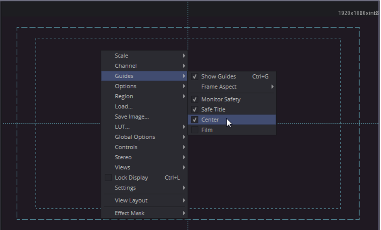Toggle the Show Guides checkbox
This screenshot has height=230, width=381.
click(x=194, y=77)
